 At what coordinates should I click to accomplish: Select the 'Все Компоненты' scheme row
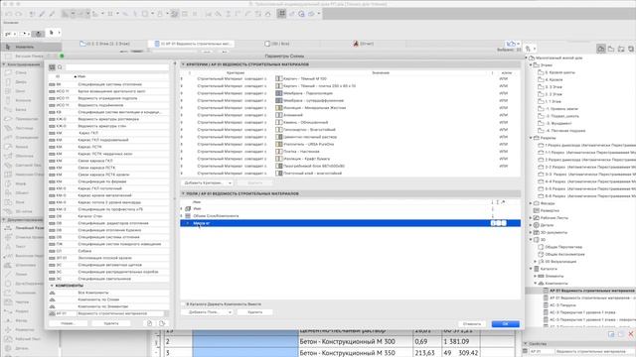pos(108,293)
